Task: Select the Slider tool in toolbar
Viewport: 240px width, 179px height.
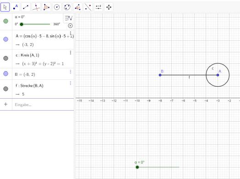Action: coord(98,7)
